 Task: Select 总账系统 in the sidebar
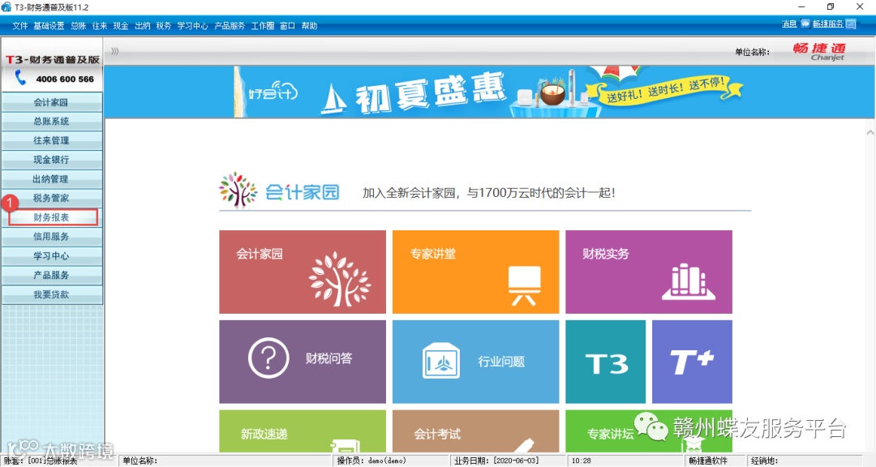pyautogui.click(x=51, y=122)
